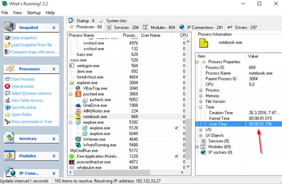The width and height of the screenshot is (282, 184).
Task: Expand the I/O properties node
Action: (x=201, y=130)
